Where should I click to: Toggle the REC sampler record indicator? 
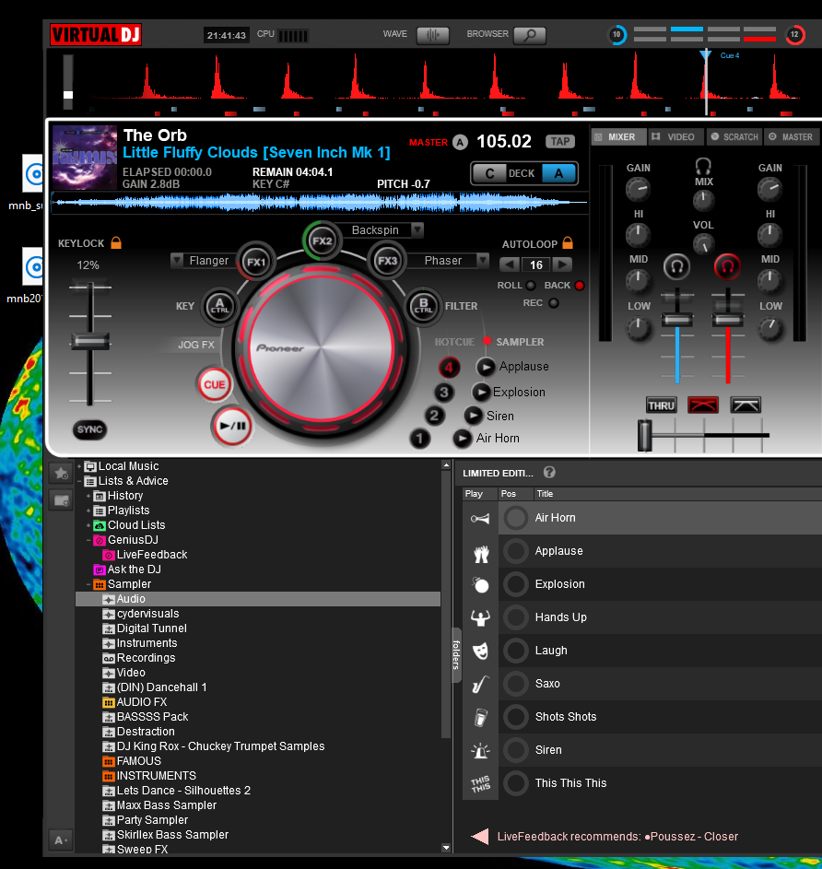pos(553,303)
